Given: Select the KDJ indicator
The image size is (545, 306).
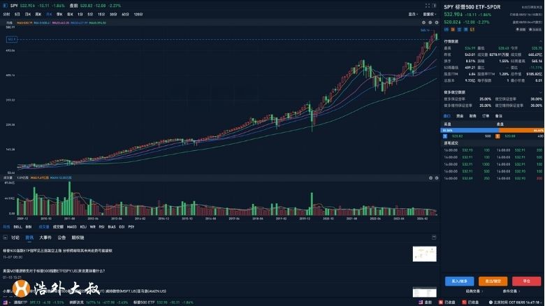Looking at the screenshot, I should (83, 227).
